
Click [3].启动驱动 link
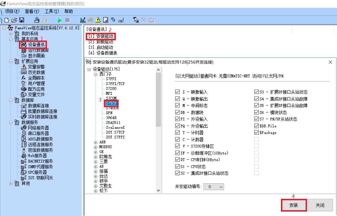click(101, 47)
